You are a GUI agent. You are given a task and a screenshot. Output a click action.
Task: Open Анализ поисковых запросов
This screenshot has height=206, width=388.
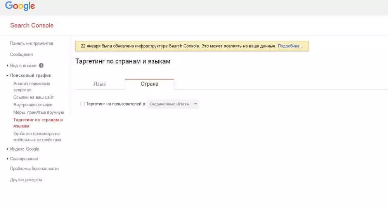[32, 87]
